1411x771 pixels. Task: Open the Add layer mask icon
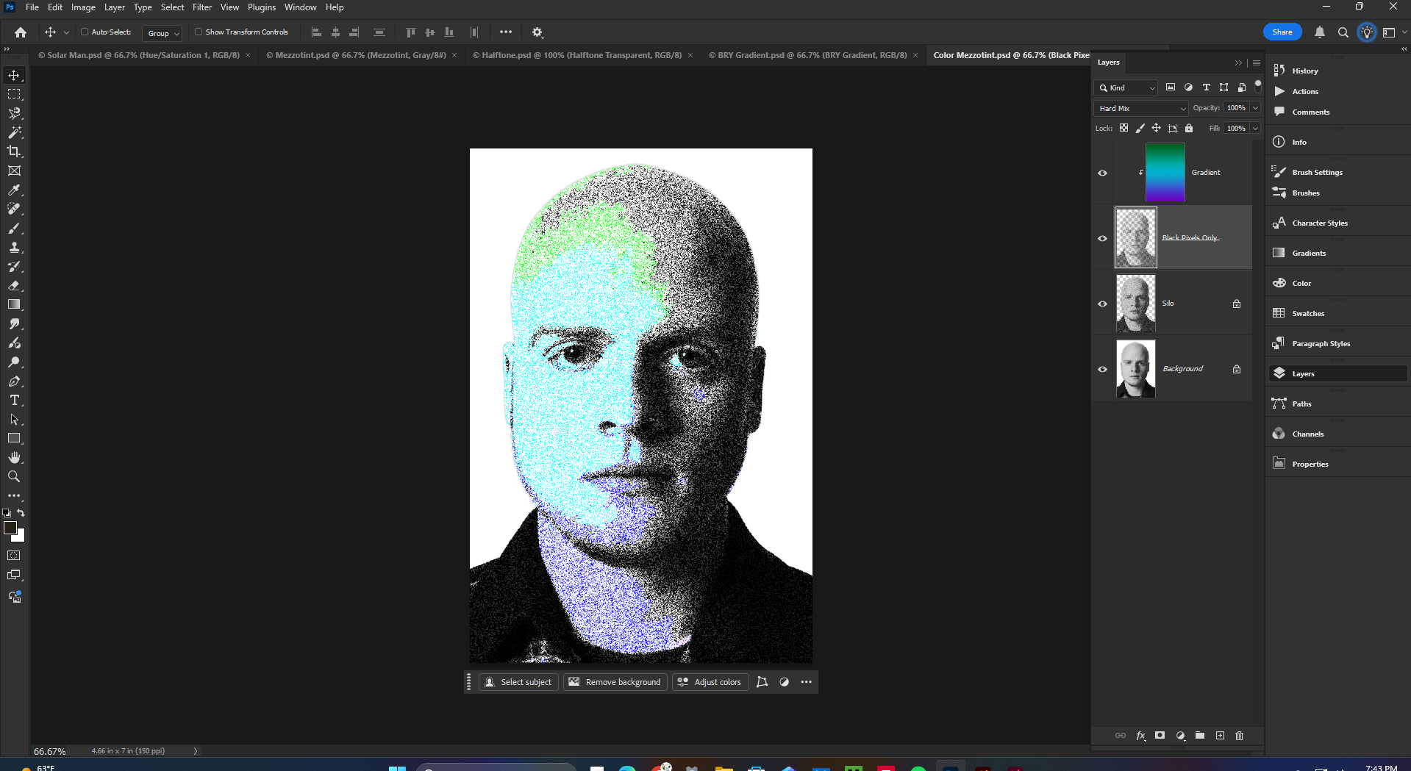click(1160, 735)
